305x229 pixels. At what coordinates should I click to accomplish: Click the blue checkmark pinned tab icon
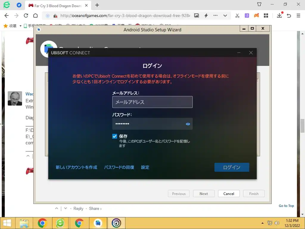point(19,5)
